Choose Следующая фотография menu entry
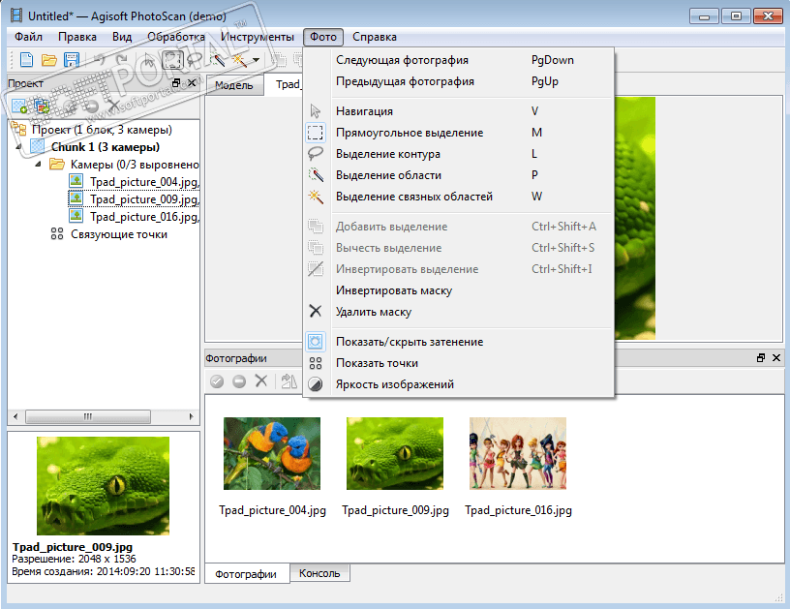The width and height of the screenshot is (790, 609). tap(459, 60)
